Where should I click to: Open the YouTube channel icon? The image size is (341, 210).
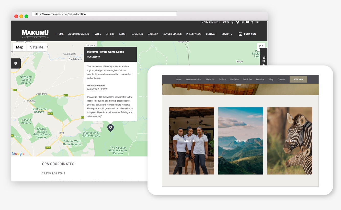(x=247, y=22)
